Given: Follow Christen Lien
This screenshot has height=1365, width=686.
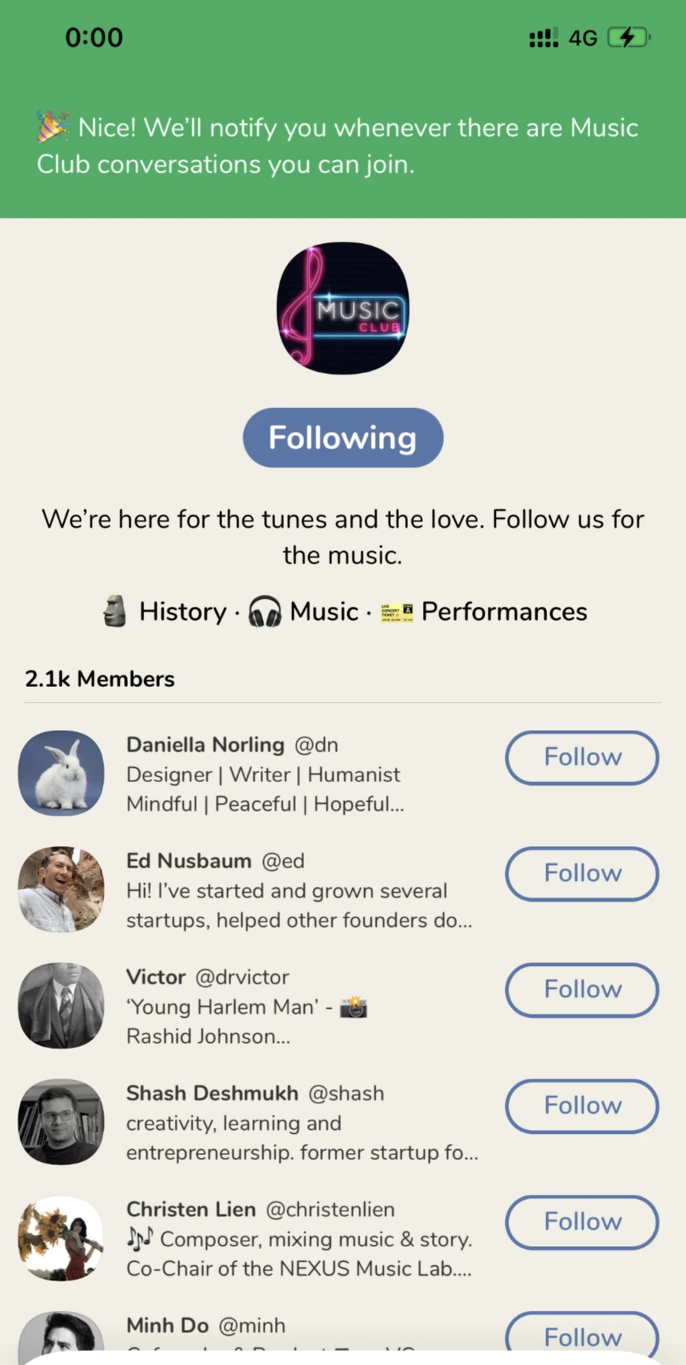Looking at the screenshot, I should click(582, 1222).
